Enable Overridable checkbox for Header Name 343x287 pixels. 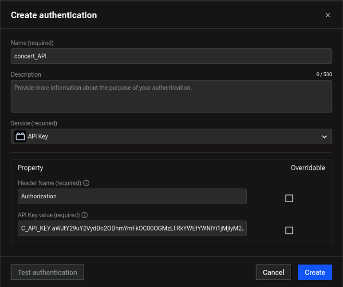289,198
